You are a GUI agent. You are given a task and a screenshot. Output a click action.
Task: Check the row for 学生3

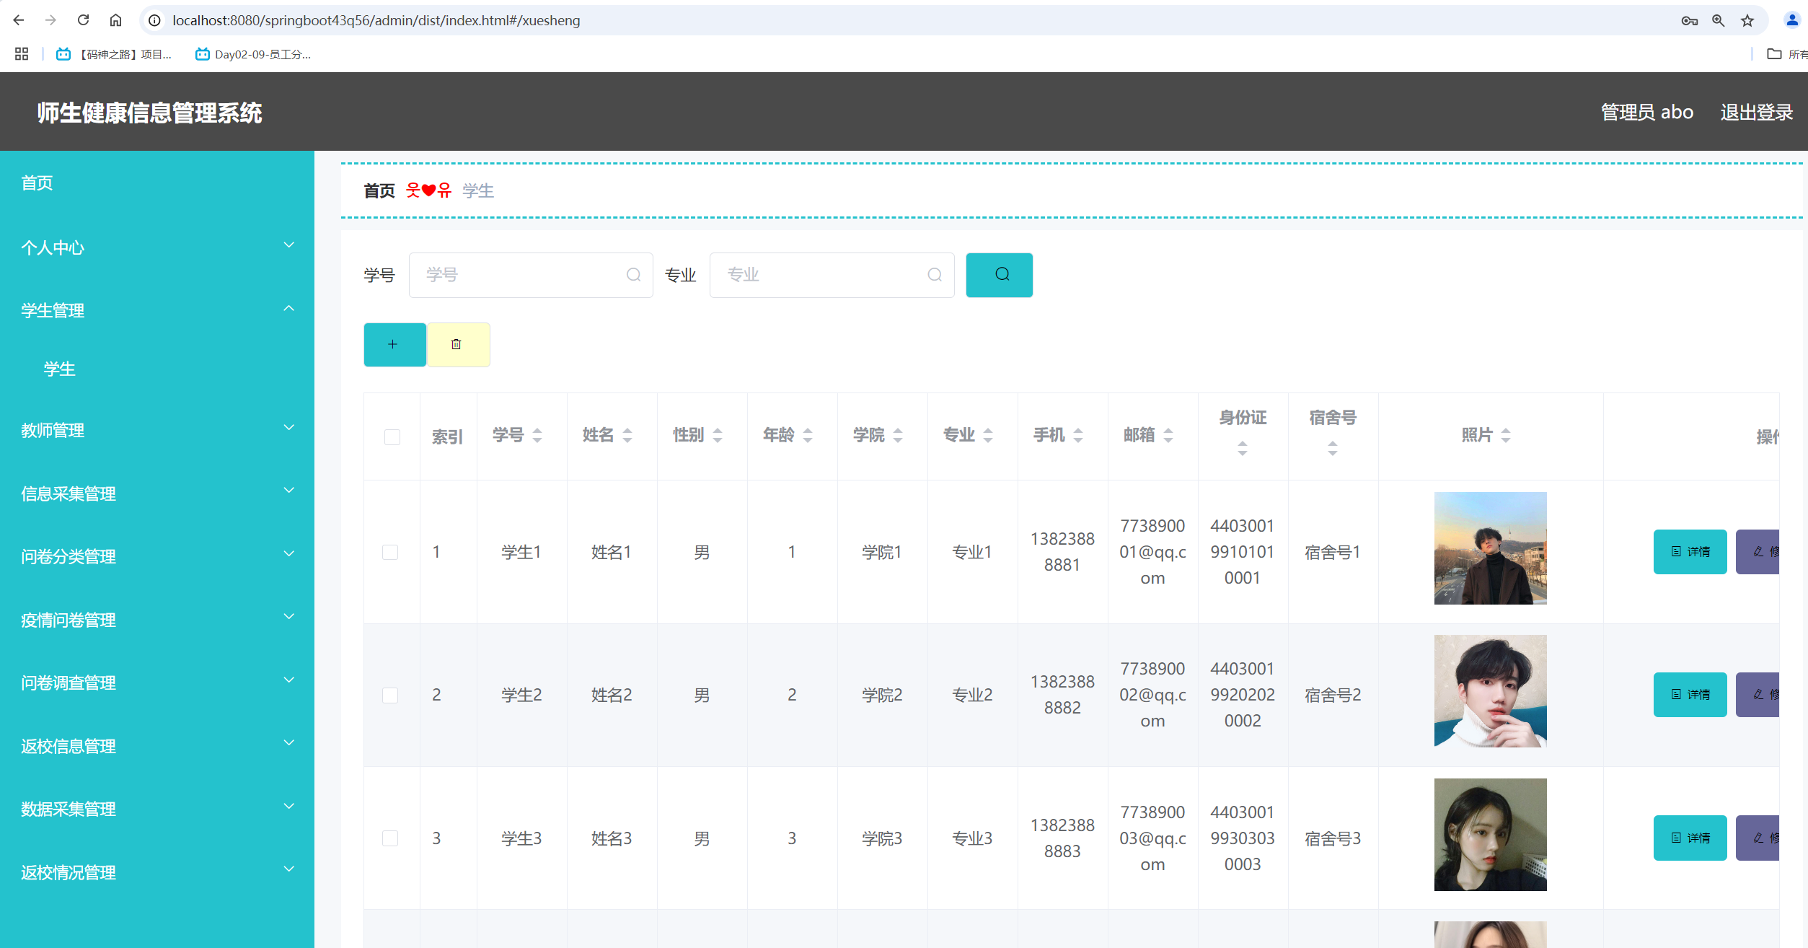coord(390,838)
